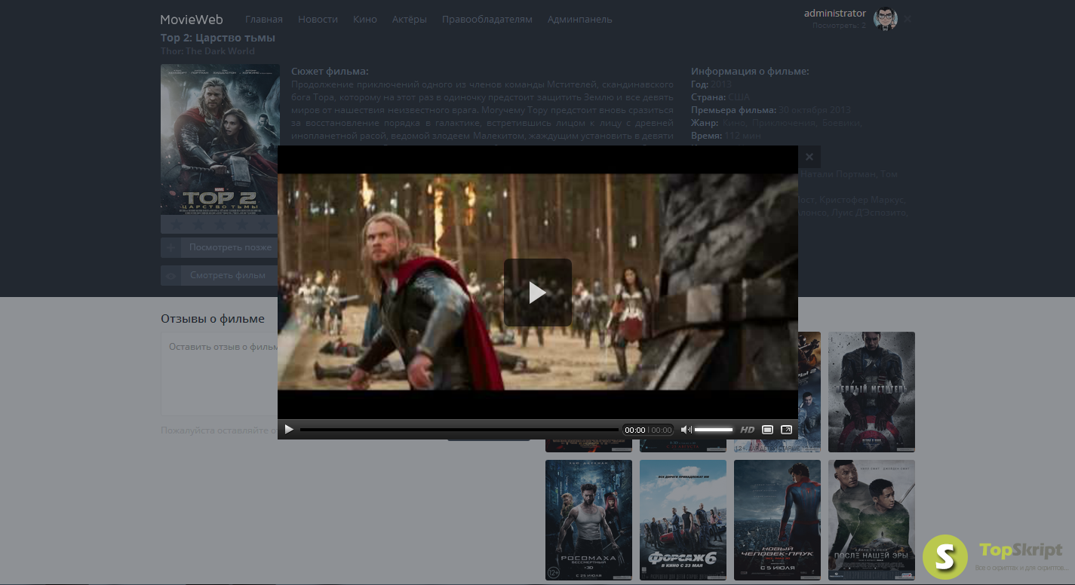Open the Админпанель menu item
The width and height of the screenshot is (1075, 585).
[580, 20]
